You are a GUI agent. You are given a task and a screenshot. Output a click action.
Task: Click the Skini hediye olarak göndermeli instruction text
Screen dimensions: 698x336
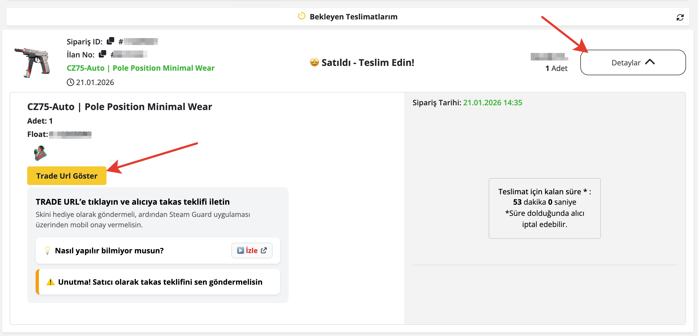pos(143,219)
